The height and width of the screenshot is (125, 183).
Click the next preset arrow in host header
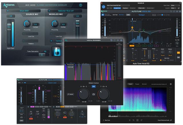point(111,8)
